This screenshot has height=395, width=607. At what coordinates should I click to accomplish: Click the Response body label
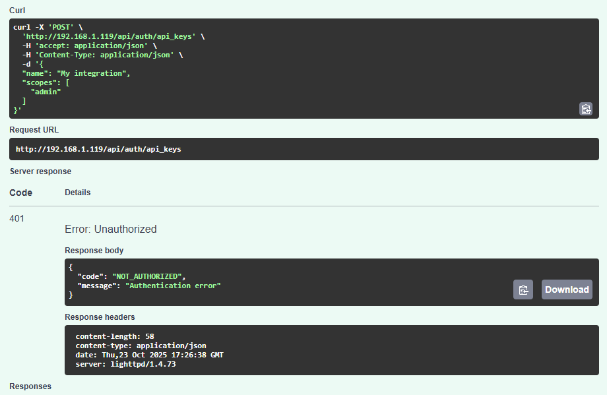(x=94, y=251)
